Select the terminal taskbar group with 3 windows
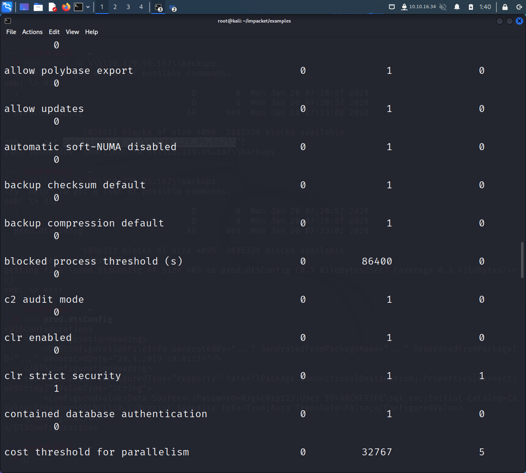 [x=159, y=7]
